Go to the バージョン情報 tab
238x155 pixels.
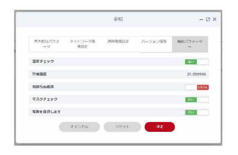click(x=154, y=42)
